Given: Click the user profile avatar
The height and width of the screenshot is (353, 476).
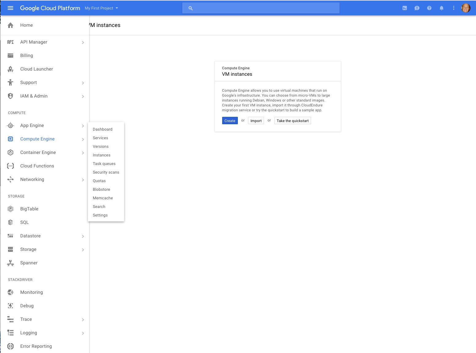Looking at the screenshot, I should 466,8.
